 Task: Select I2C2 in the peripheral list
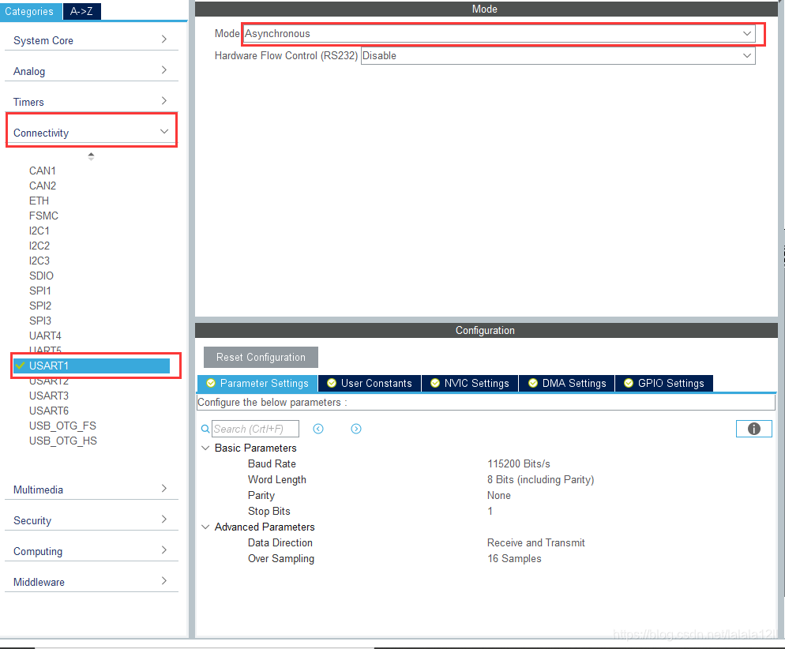pyautogui.click(x=39, y=246)
